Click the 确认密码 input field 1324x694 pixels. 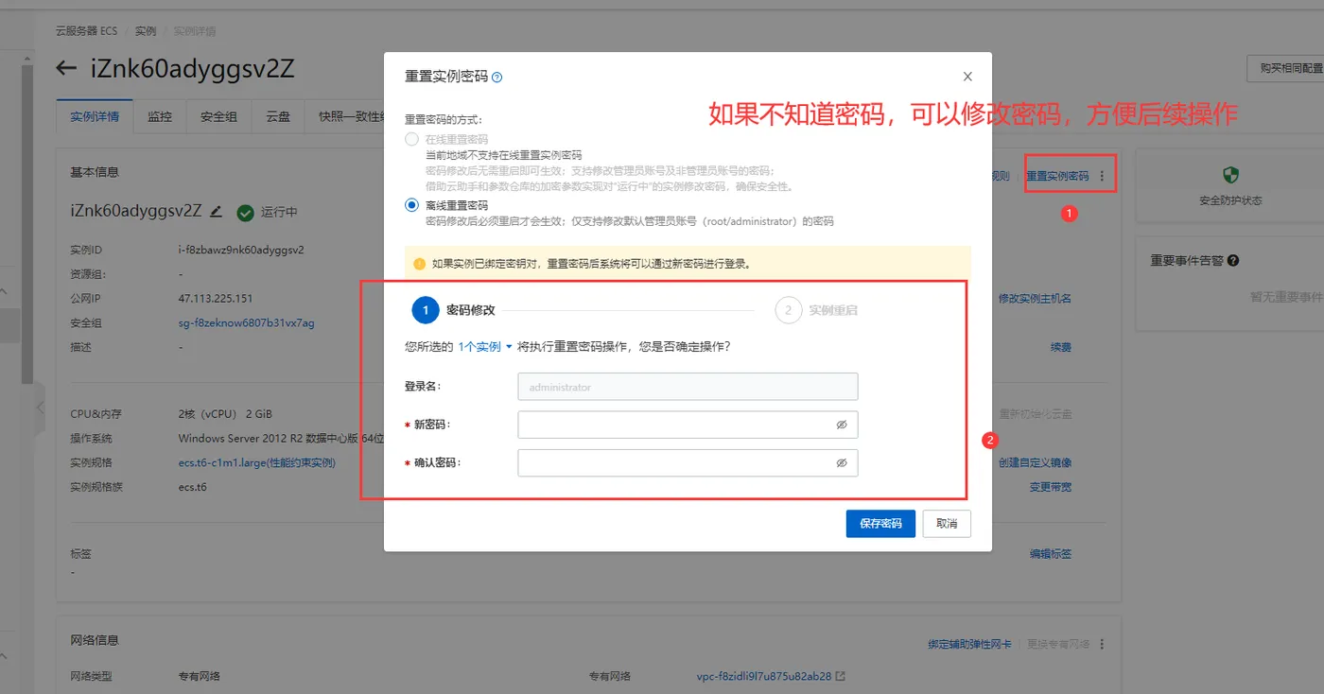688,463
